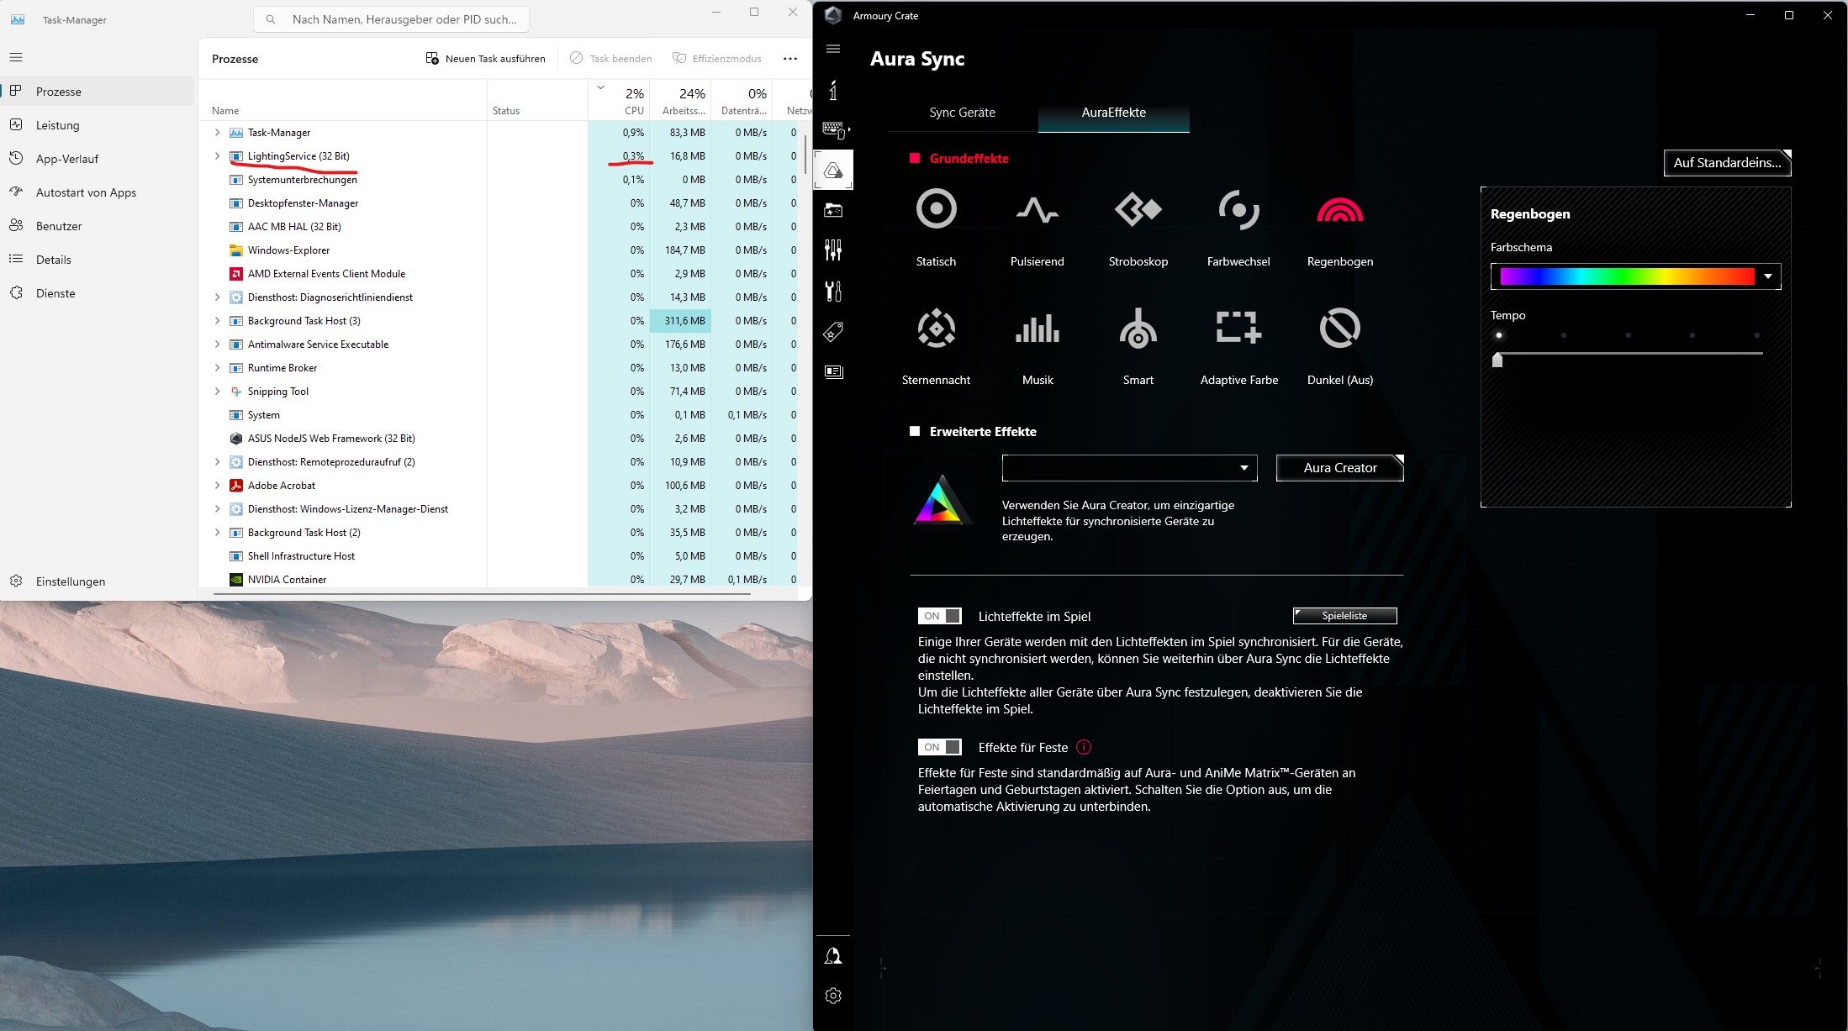Expand the LightingService (32 Bit) process
This screenshot has height=1031, width=1848.
(x=217, y=156)
